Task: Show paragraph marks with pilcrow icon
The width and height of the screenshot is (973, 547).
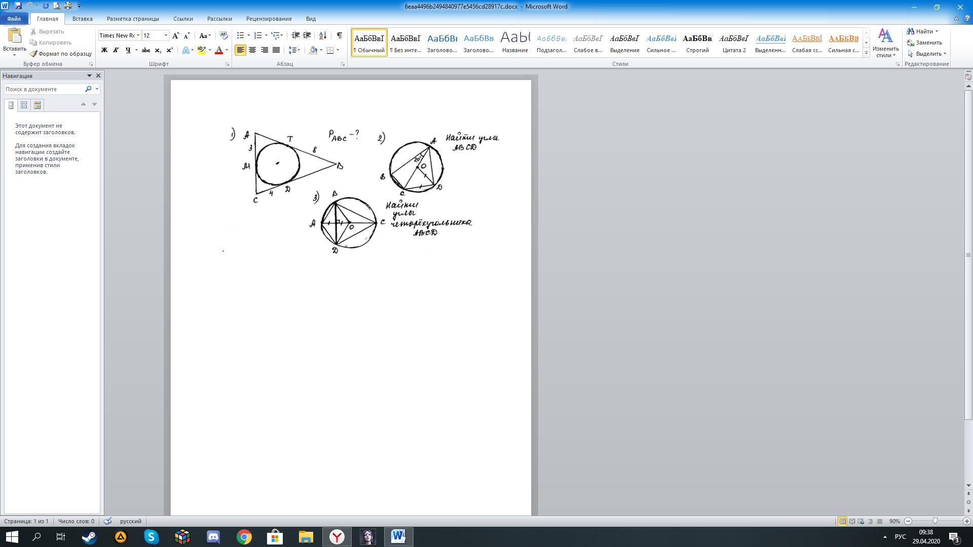Action: pos(339,35)
